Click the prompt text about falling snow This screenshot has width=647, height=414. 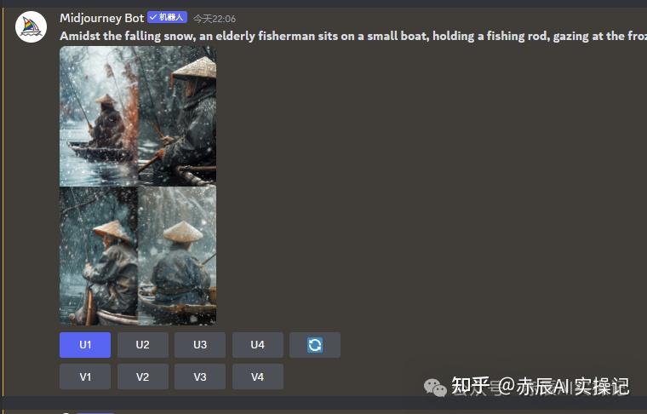point(353,36)
